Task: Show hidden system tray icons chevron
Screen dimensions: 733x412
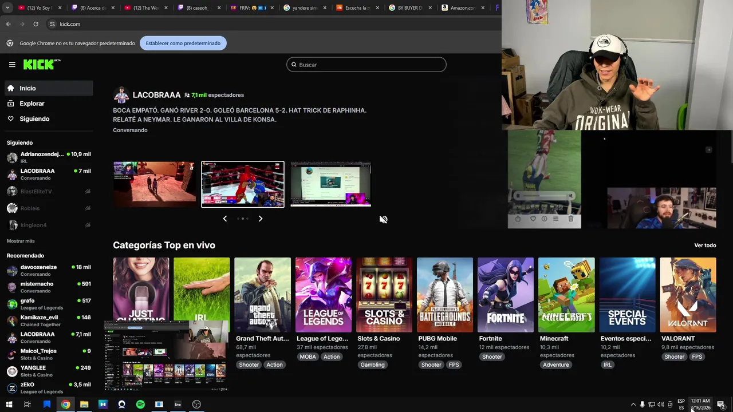Action: click(633, 405)
